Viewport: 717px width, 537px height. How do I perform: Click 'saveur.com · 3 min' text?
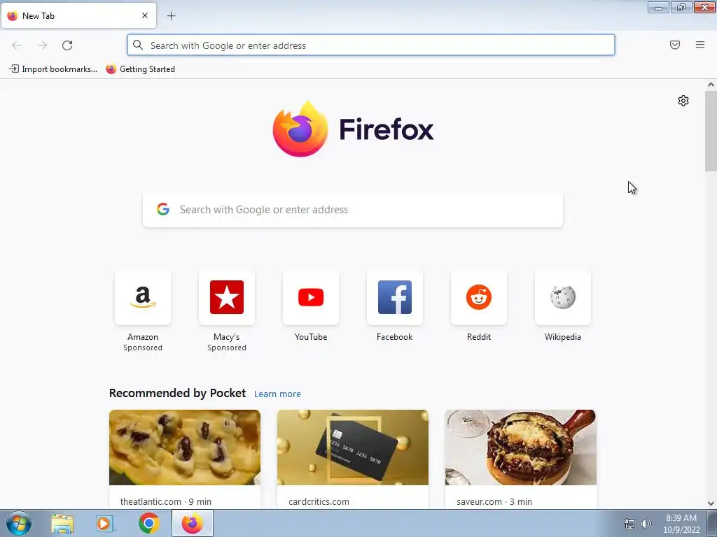tap(494, 501)
